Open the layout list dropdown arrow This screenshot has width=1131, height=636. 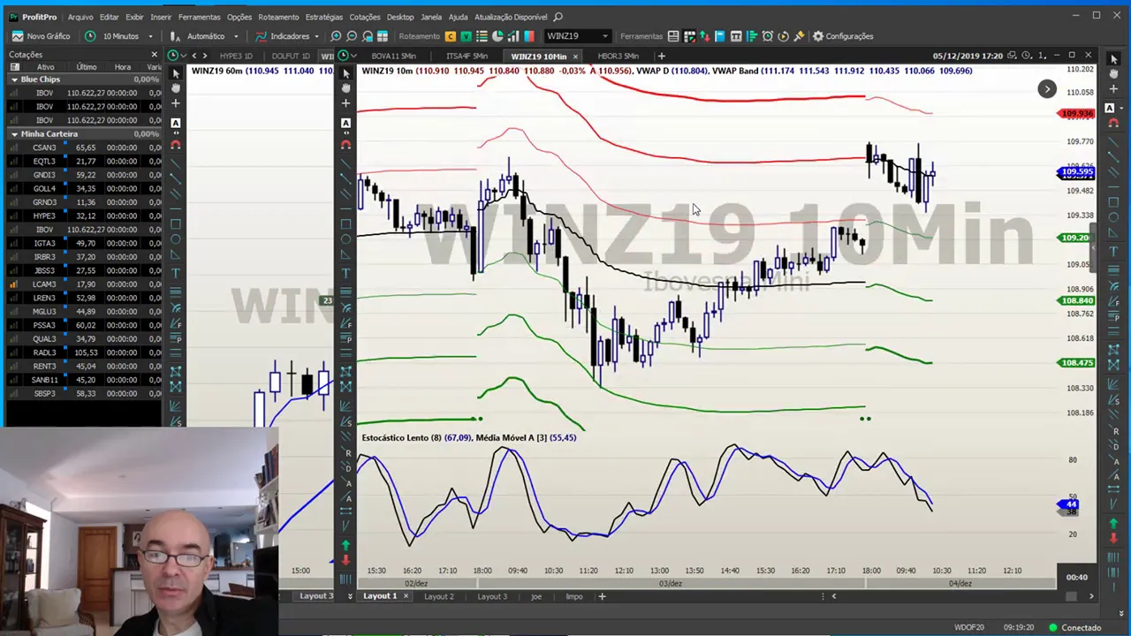pos(350,596)
